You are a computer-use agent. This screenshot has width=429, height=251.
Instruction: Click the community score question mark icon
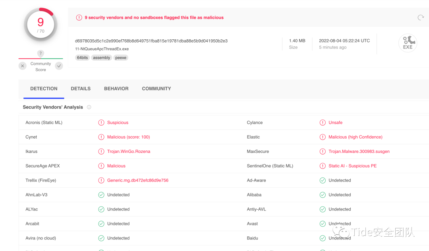[41, 53]
